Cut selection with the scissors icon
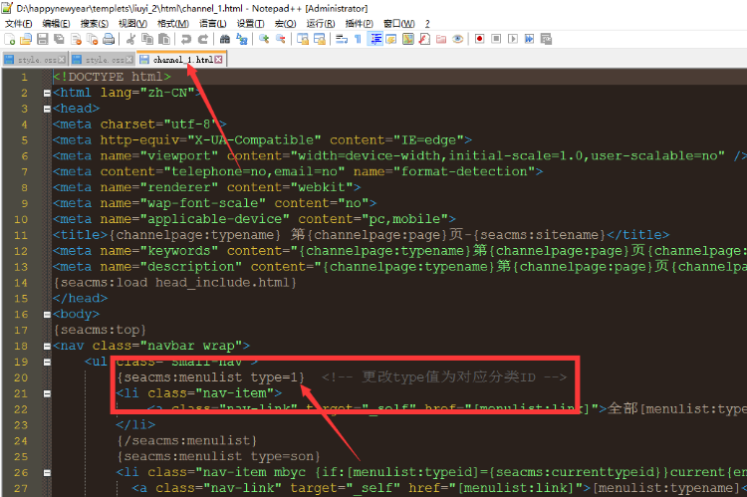 [x=130, y=39]
